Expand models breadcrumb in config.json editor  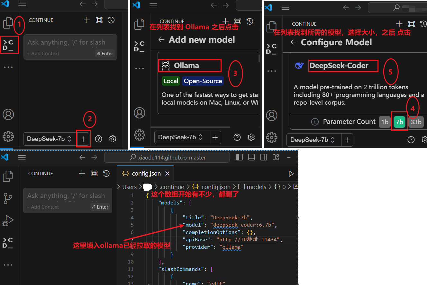253,187
